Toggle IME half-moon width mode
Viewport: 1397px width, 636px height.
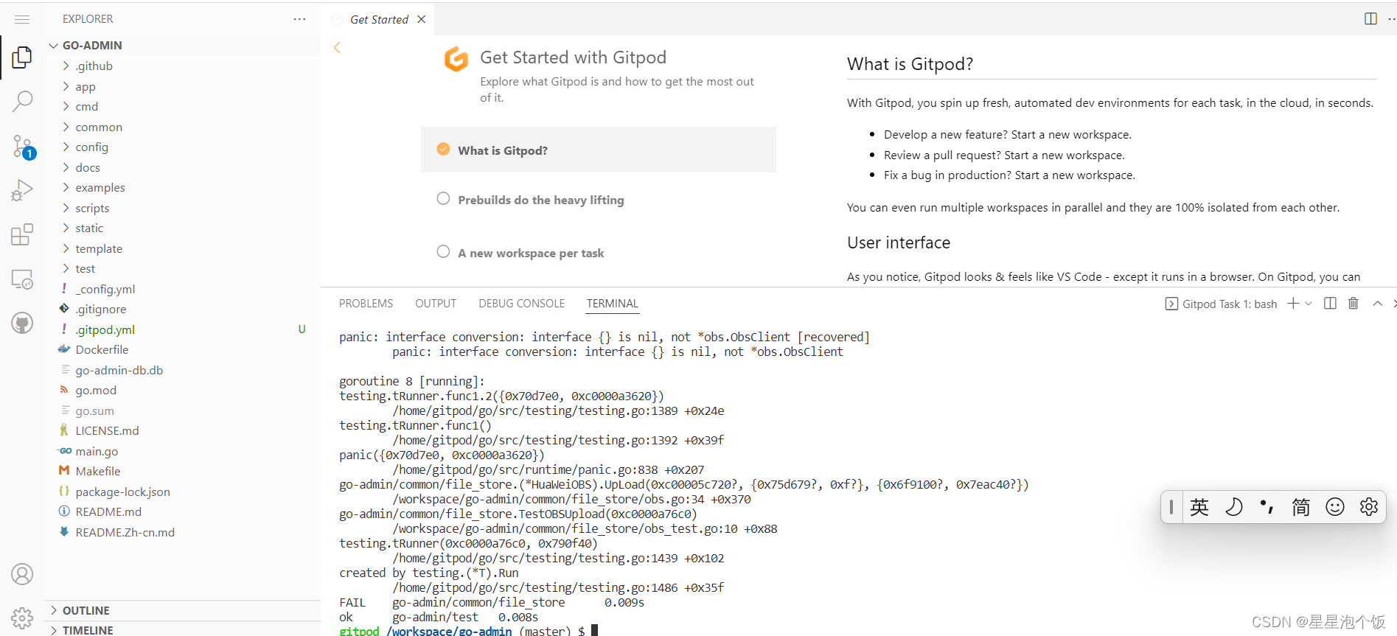coord(1233,507)
